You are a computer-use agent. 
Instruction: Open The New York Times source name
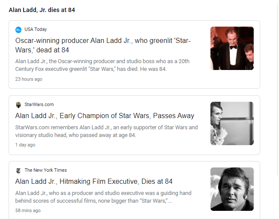click(x=45, y=170)
